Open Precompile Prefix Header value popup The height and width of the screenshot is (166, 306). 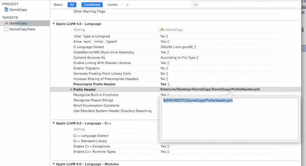(x=165, y=84)
